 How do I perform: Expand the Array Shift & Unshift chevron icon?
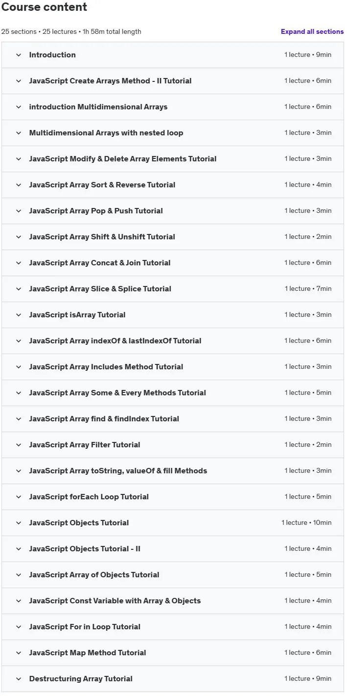[19, 237]
